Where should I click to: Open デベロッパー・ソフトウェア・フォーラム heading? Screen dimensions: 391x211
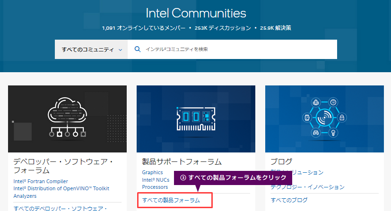point(63,166)
